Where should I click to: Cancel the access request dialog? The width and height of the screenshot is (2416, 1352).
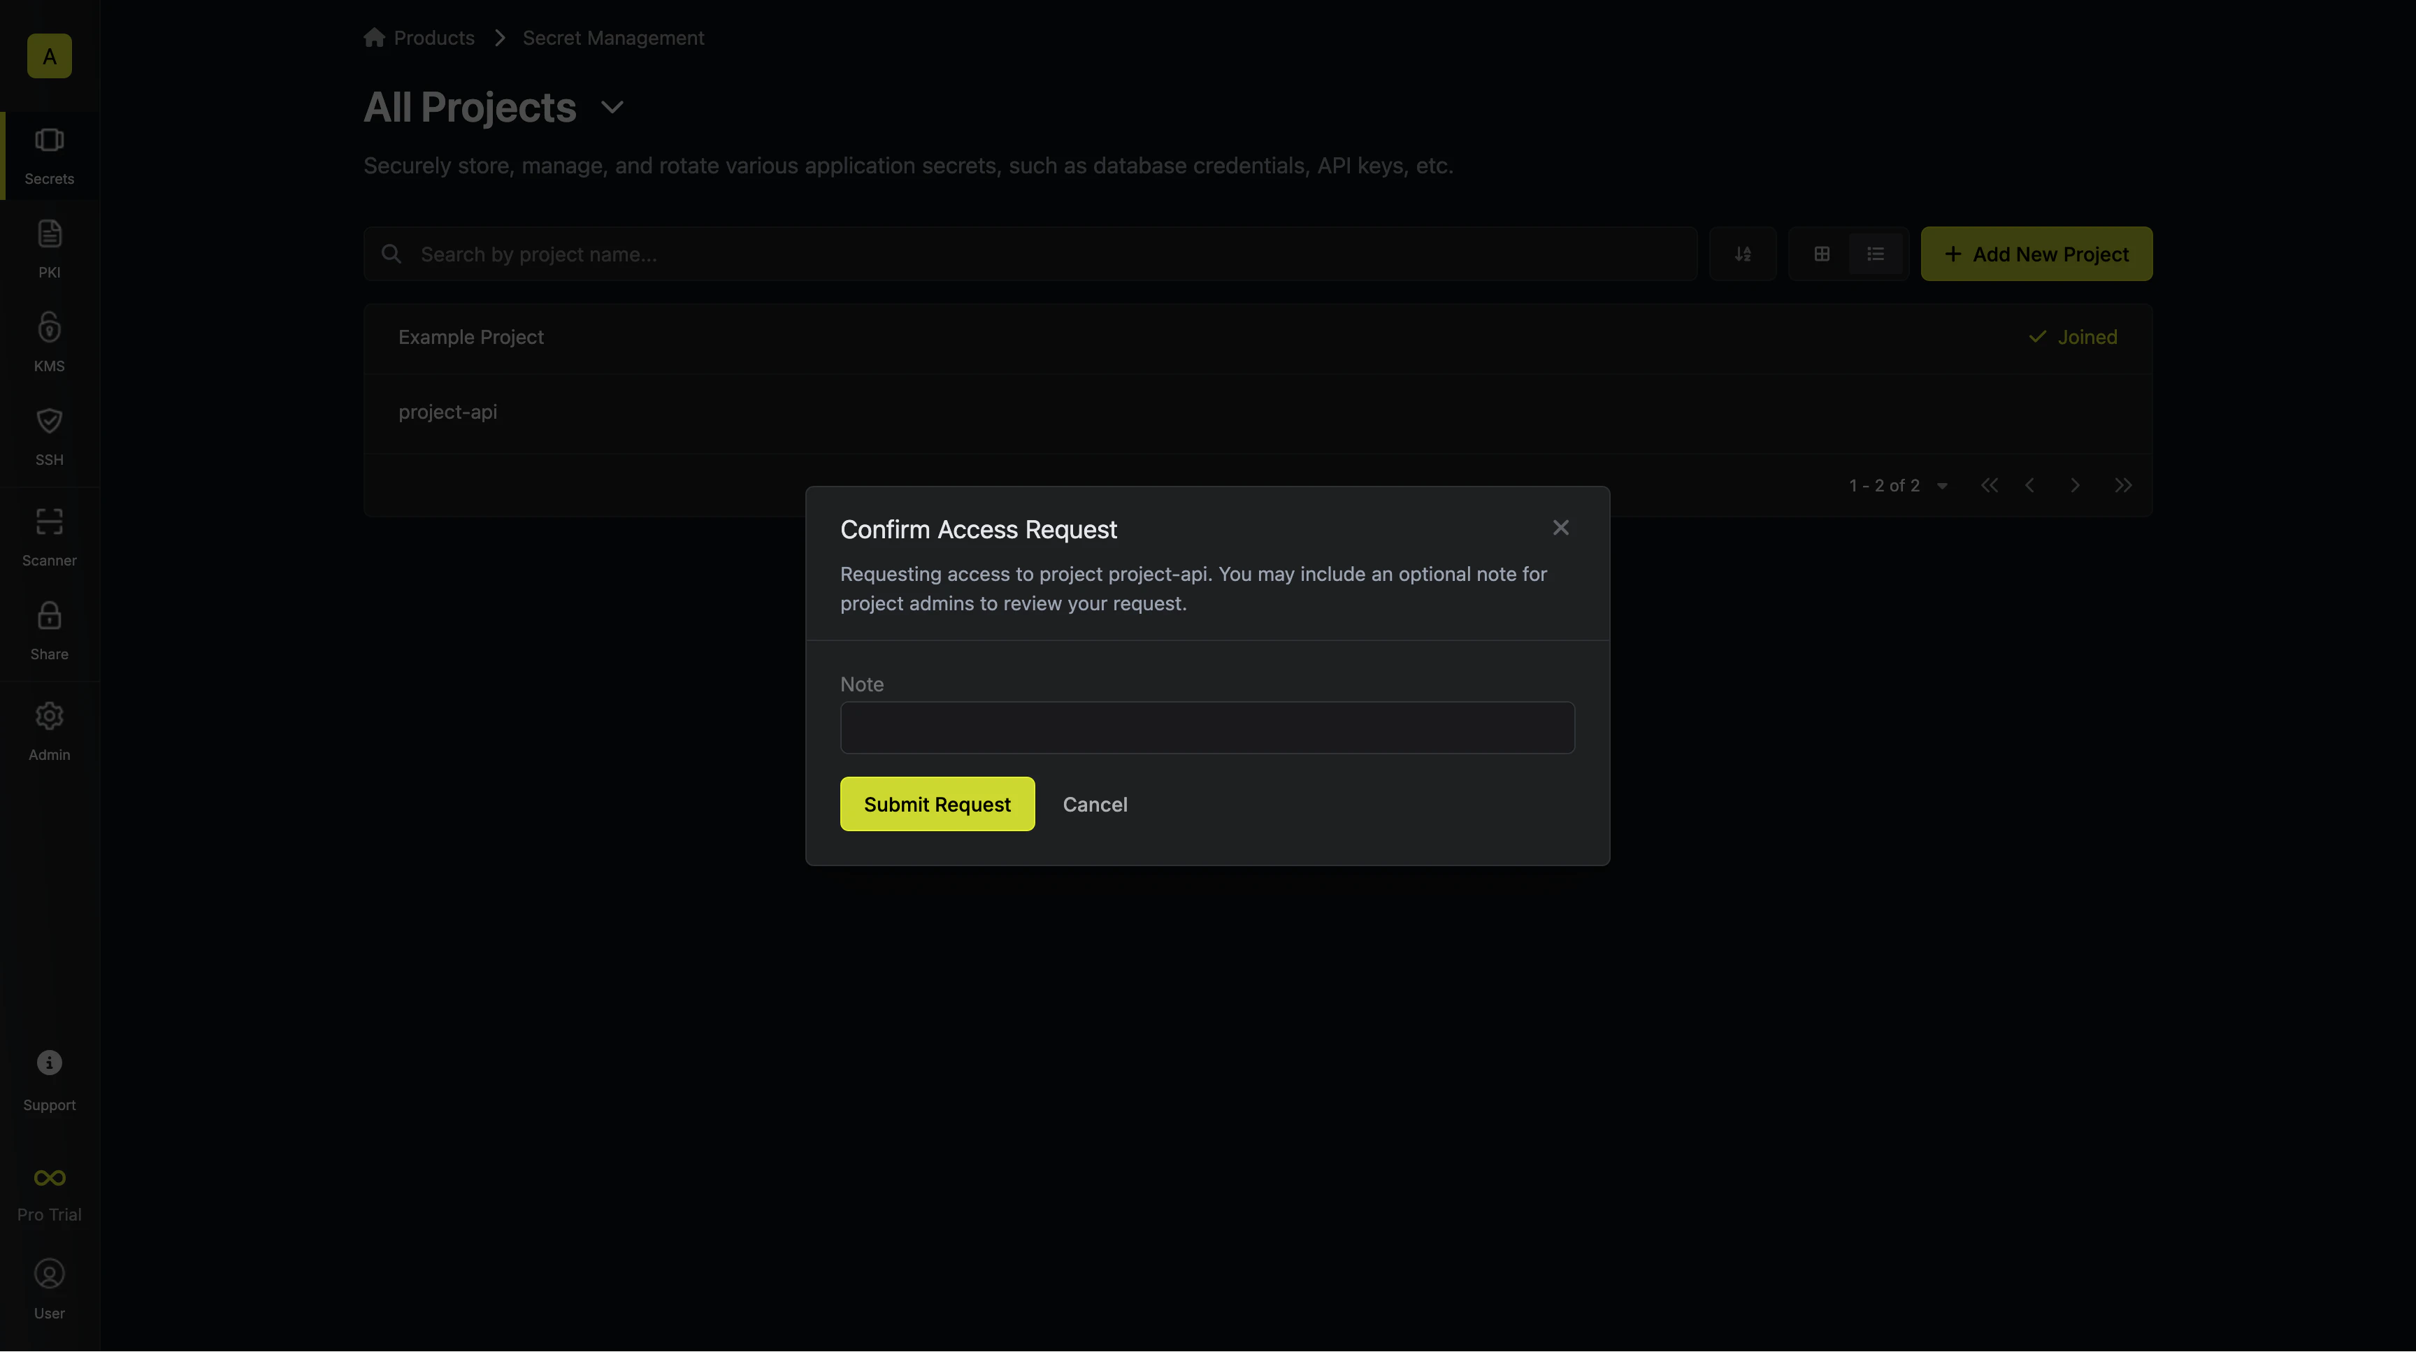(1095, 805)
